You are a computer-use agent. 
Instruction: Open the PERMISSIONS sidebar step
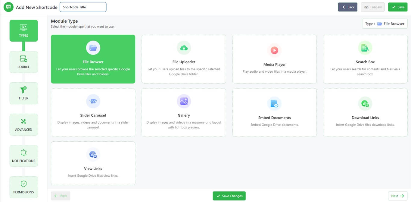23,187
